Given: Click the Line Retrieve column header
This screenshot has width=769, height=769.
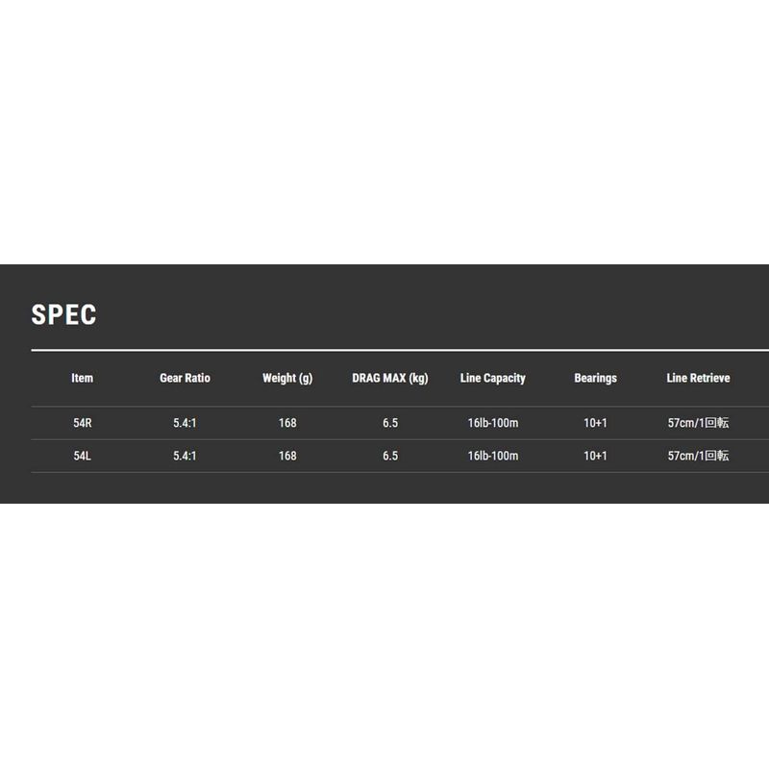Looking at the screenshot, I should coord(698,378).
